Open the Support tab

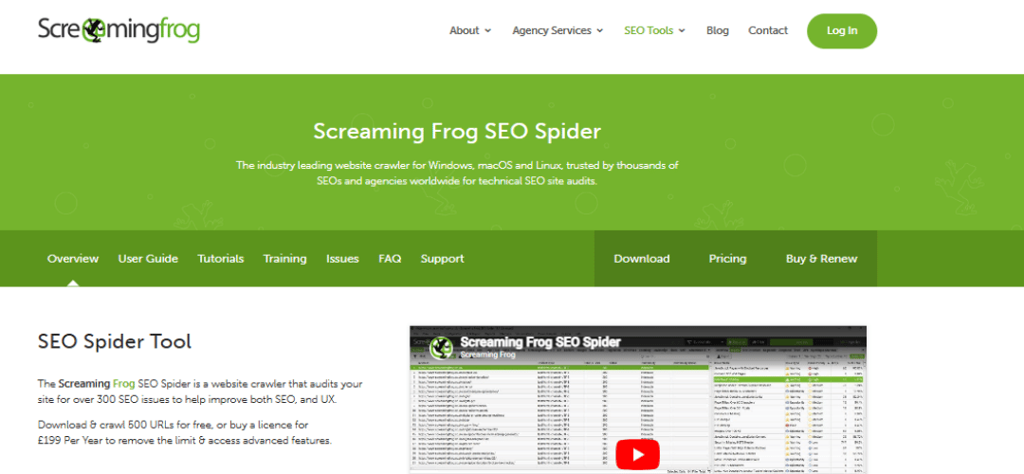(x=442, y=259)
